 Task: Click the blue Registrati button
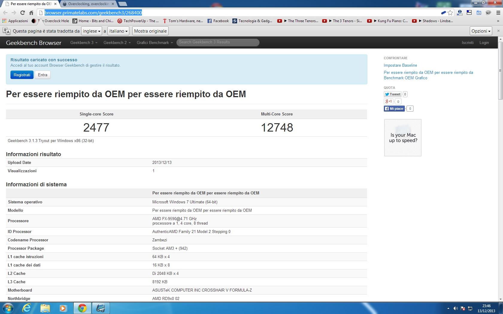tap(22, 75)
